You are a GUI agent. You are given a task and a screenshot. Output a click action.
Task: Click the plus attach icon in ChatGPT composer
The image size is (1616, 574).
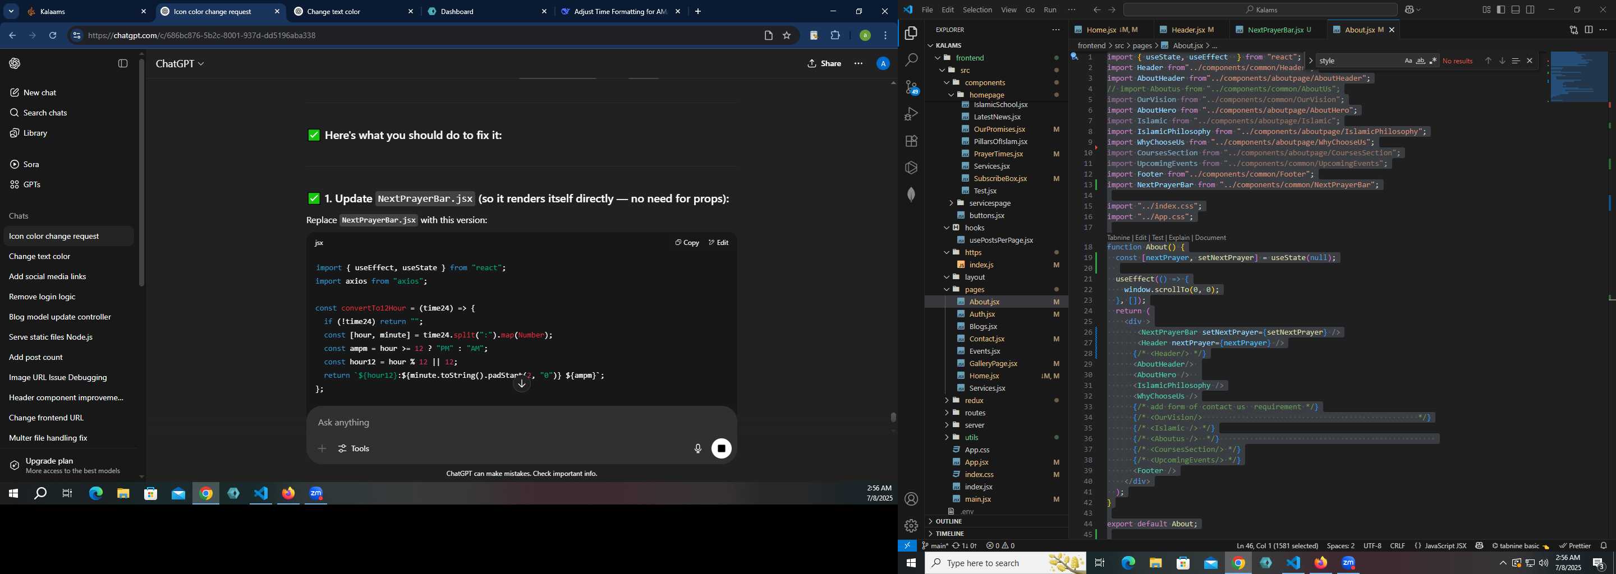coord(322,448)
